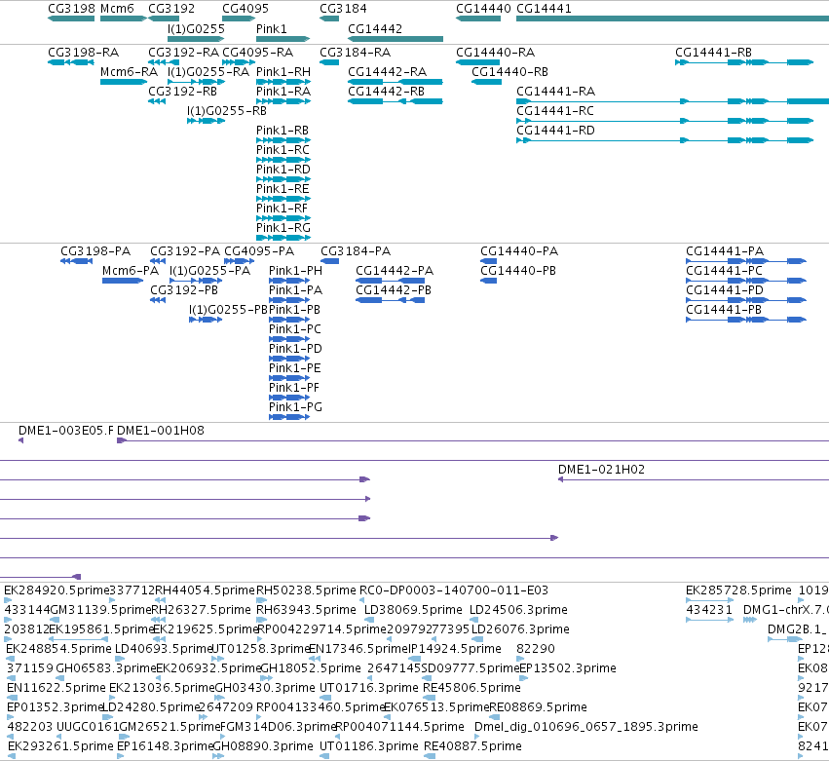
Task: Select transcript CG3198-RA
Action: pyautogui.click(x=84, y=53)
